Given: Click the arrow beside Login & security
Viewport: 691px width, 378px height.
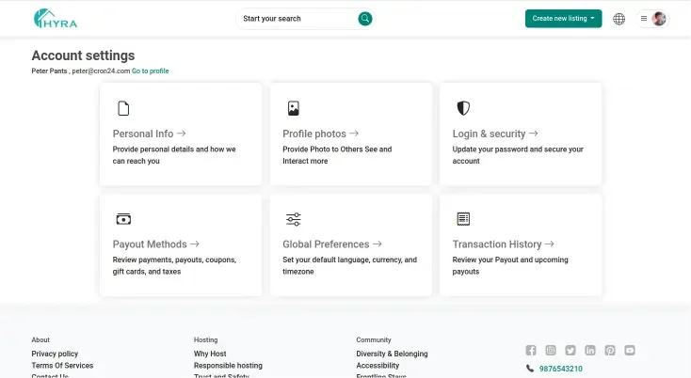Looking at the screenshot, I should 533,133.
